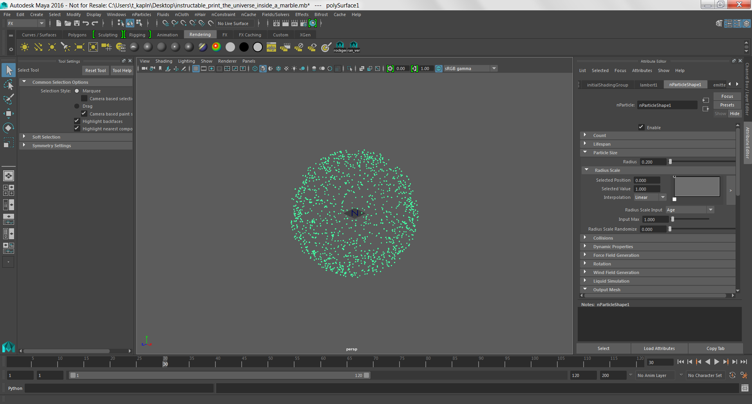Viewport: 752px width, 404px height.
Task: Select the Drag selection style
Action: (77, 106)
